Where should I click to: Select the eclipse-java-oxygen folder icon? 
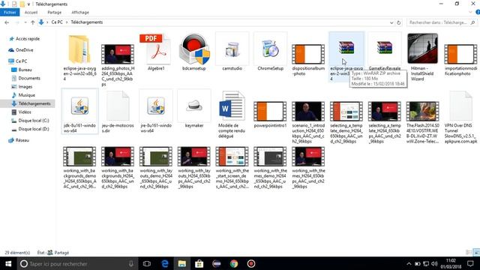pyautogui.click(x=79, y=49)
